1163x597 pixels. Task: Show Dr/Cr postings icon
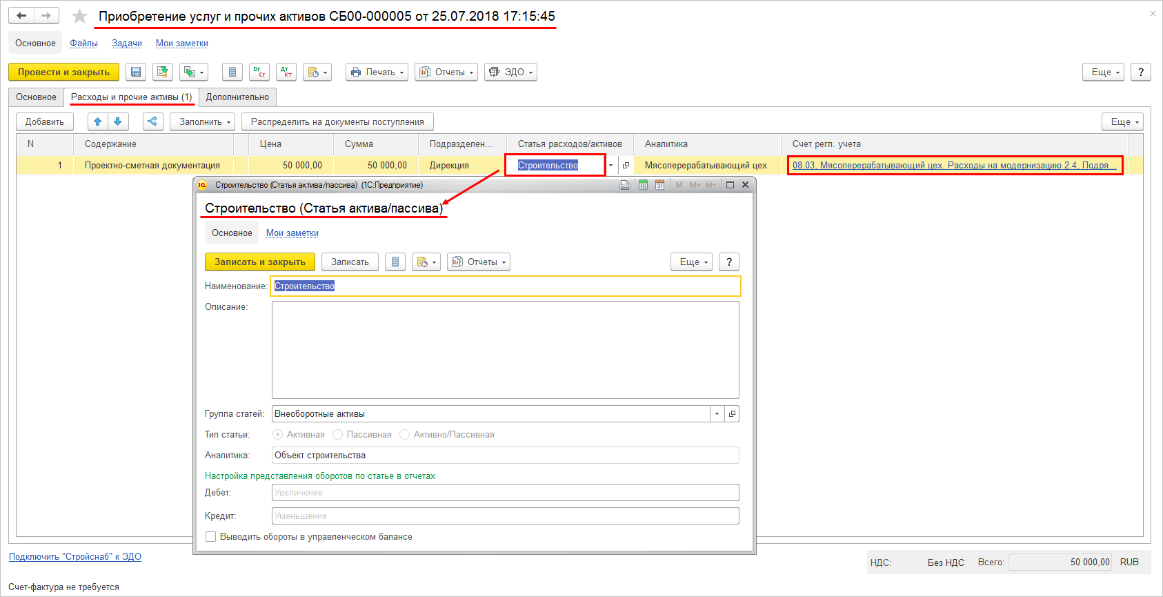(x=259, y=72)
